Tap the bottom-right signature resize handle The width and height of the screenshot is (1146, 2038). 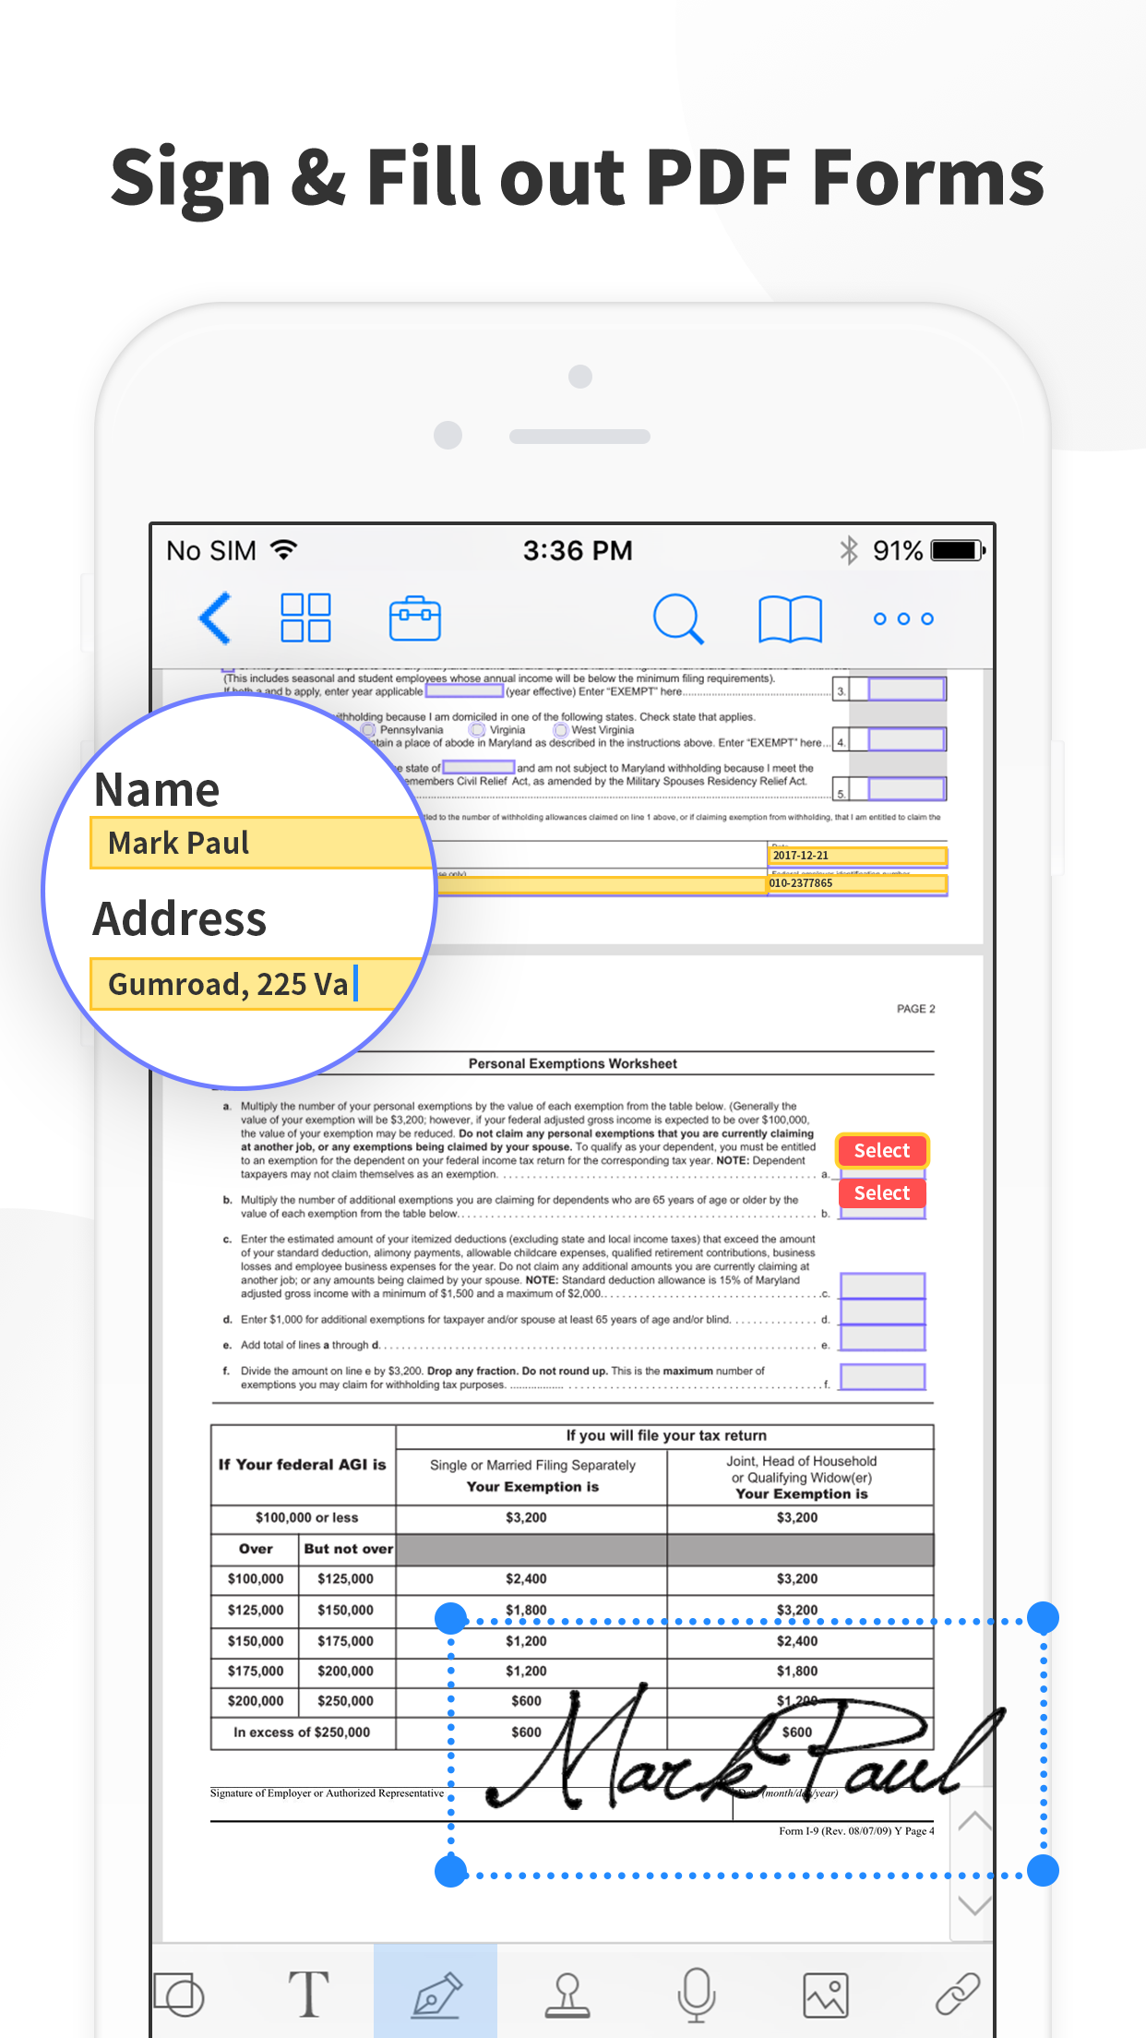1043,1872
